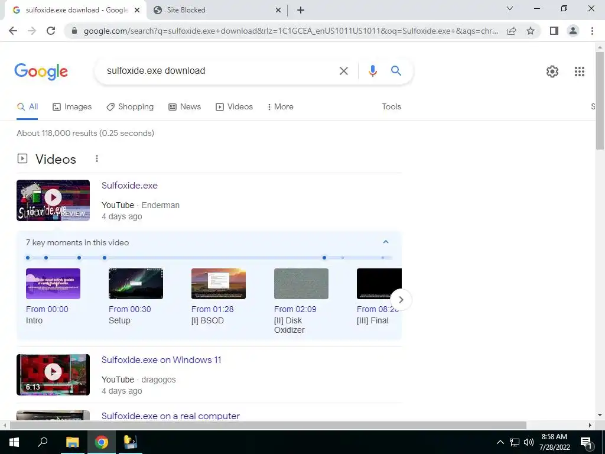605x454 pixels.
Task: Switch to Images results
Action: click(72, 107)
